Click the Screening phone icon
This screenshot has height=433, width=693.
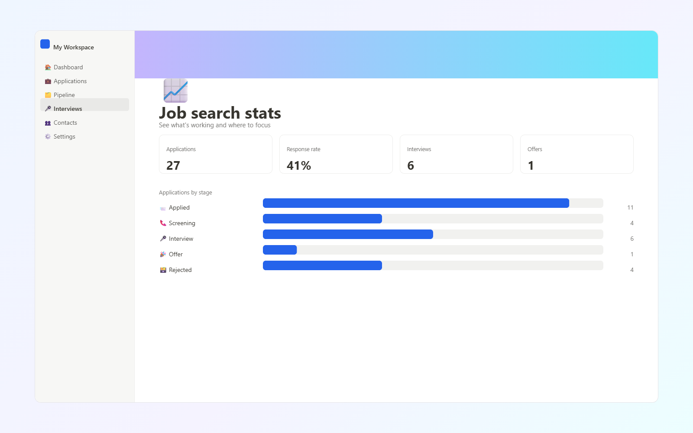pyautogui.click(x=163, y=223)
